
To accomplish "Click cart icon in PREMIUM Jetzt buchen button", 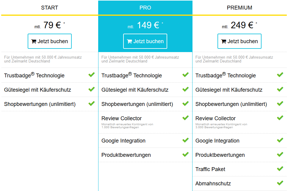I will pos(224,41).
